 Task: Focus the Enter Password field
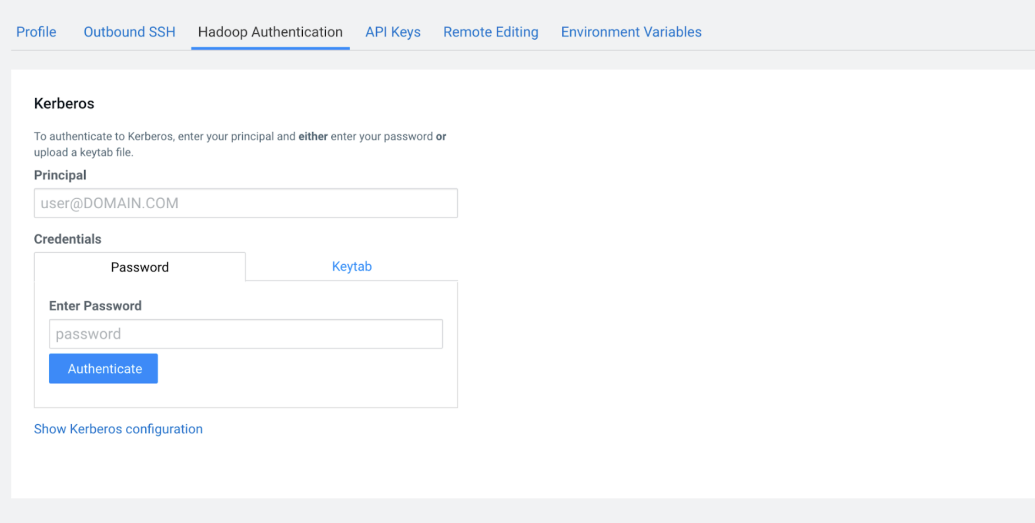tap(245, 334)
